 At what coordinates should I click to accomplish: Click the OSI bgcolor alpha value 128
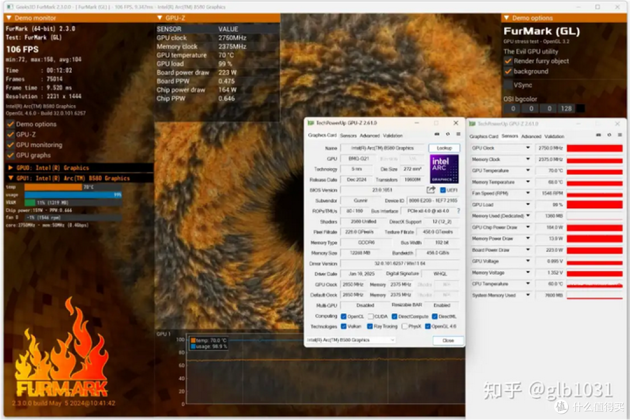(566, 108)
